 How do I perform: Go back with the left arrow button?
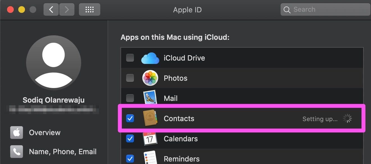pyautogui.click(x=51, y=10)
